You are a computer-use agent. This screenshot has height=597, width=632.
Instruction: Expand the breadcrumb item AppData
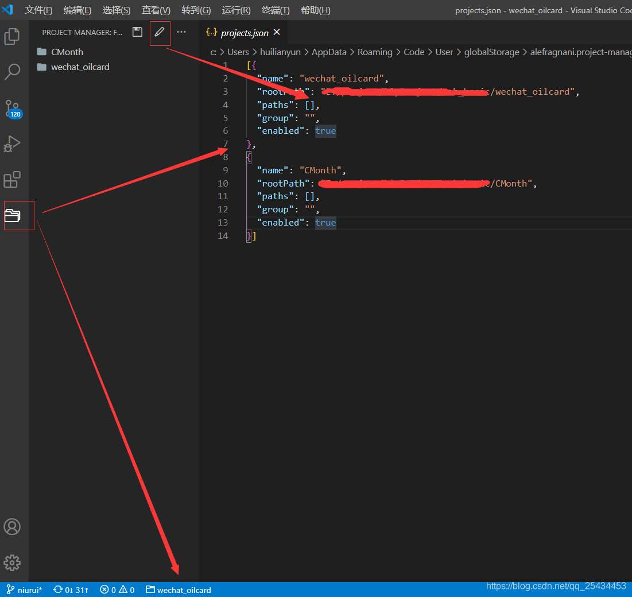(x=329, y=52)
